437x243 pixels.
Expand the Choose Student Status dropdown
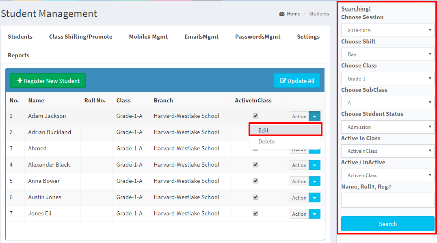coord(387,127)
